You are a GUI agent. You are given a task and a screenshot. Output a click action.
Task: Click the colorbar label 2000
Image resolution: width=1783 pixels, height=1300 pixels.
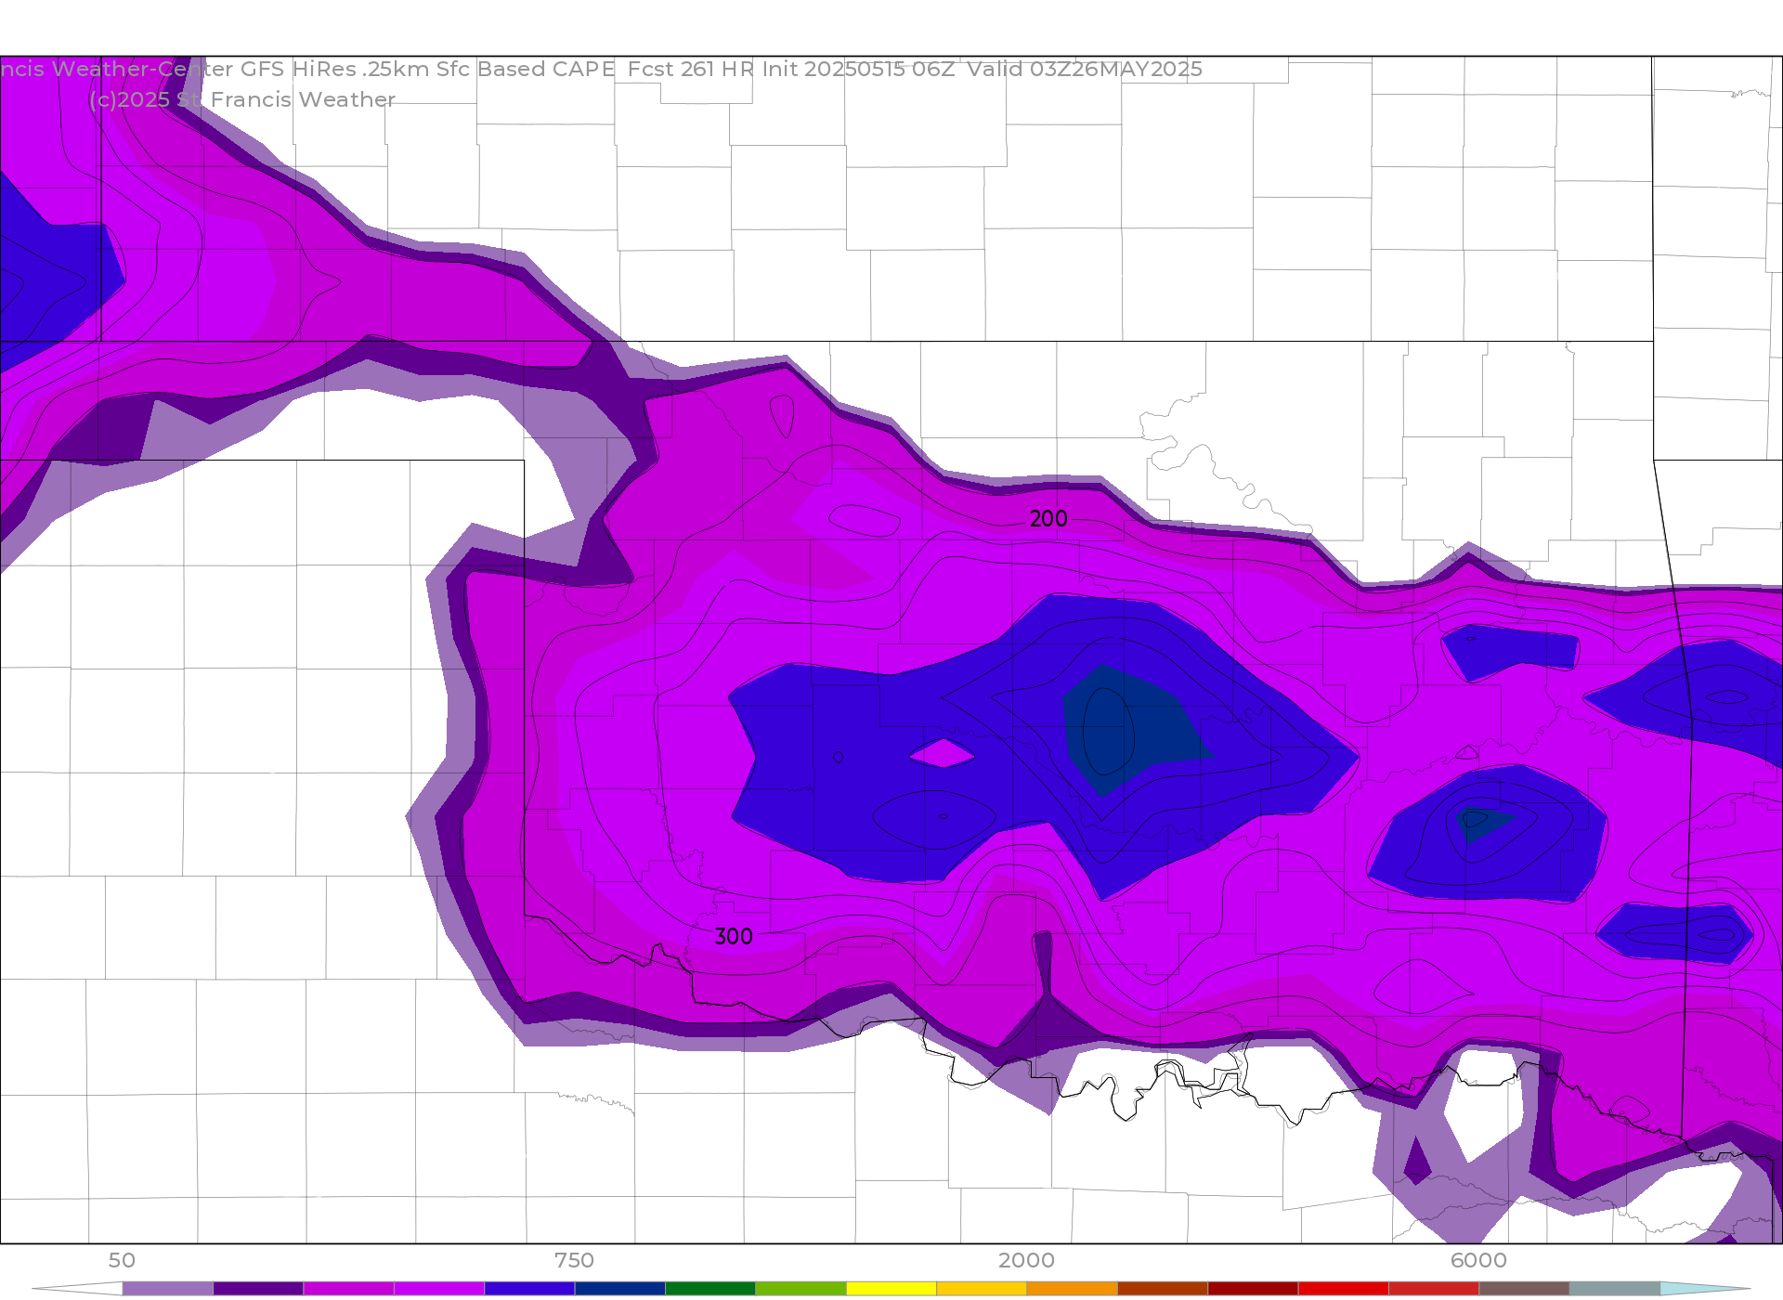[x=1026, y=1260]
